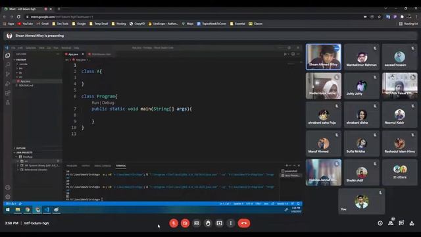Open the Classes bookmark folder

(x=256, y=24)
